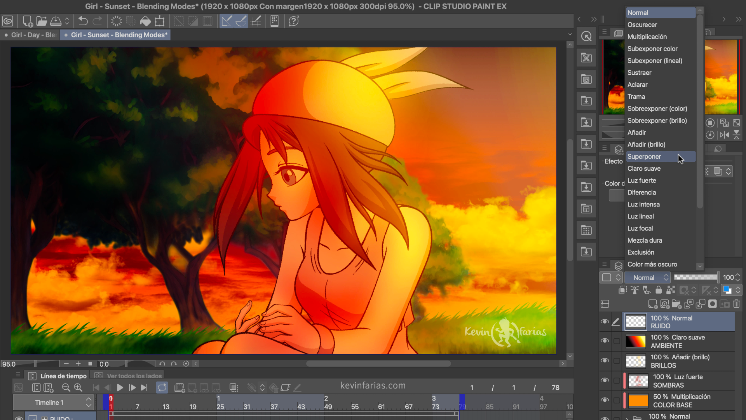Open the Timeline 1 selector dropdown
746x420 pixels.
pos(53,402)
